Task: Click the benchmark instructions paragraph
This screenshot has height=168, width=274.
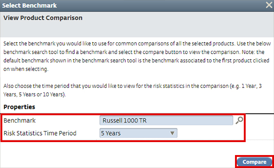Action: (x=137, y=56)
